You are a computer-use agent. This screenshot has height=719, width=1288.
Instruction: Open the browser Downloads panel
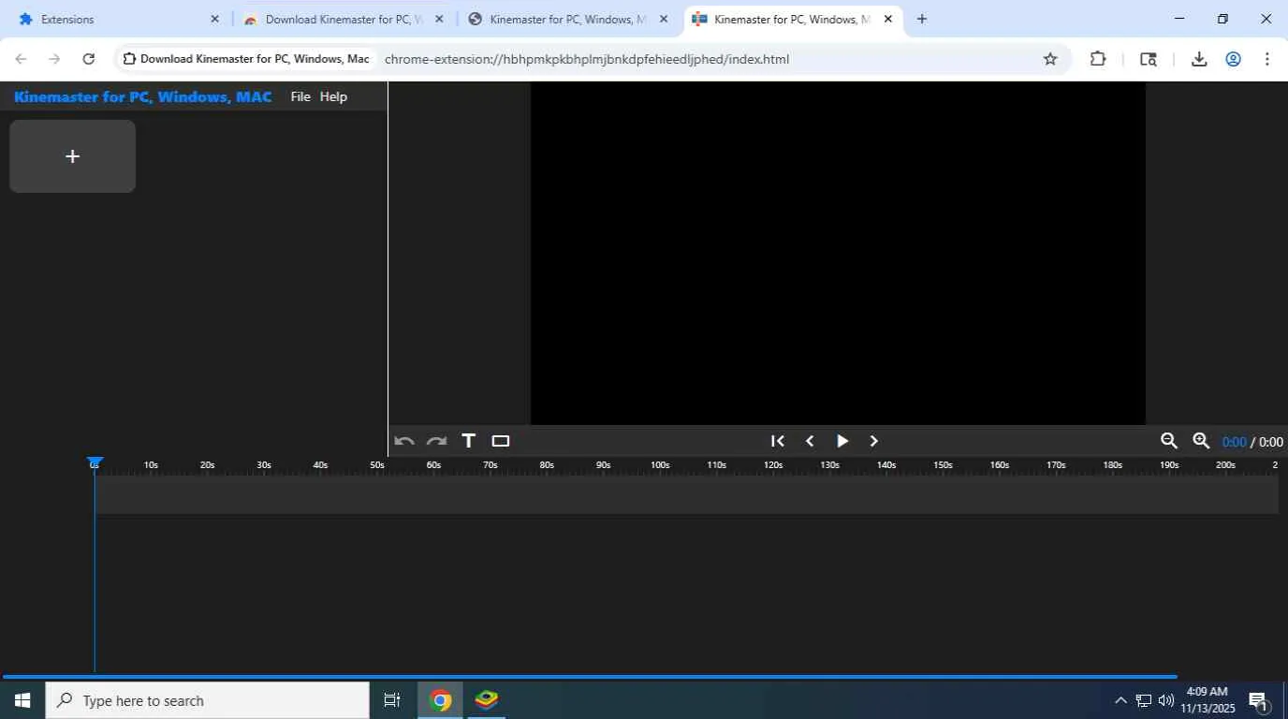1199,59
